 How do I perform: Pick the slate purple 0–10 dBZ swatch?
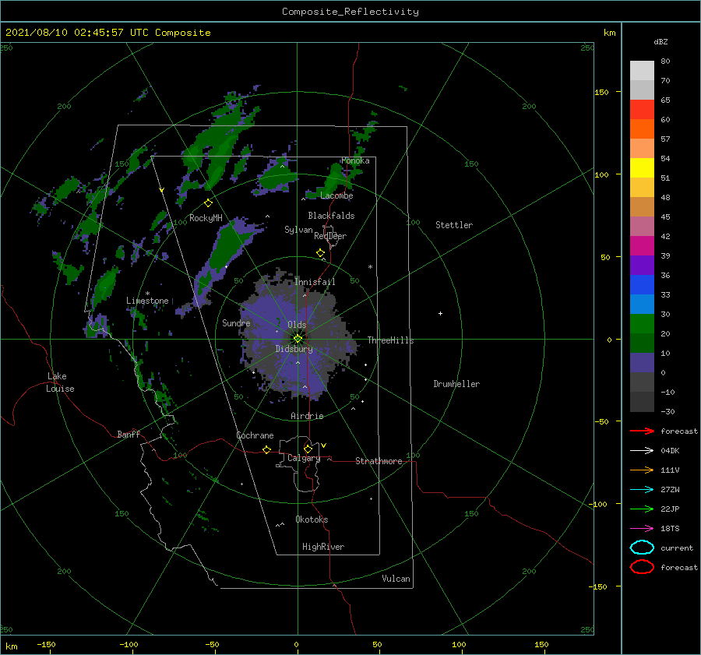tap(642, 363)
